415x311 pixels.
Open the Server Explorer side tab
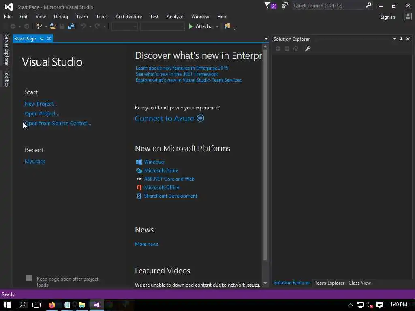(6, 50)
